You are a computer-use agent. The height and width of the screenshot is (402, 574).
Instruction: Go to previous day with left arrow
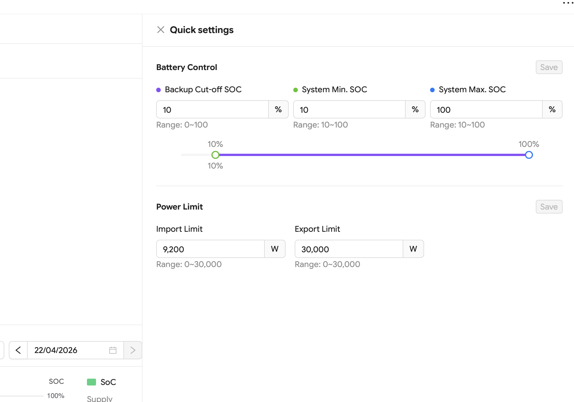tap(18, 350)
